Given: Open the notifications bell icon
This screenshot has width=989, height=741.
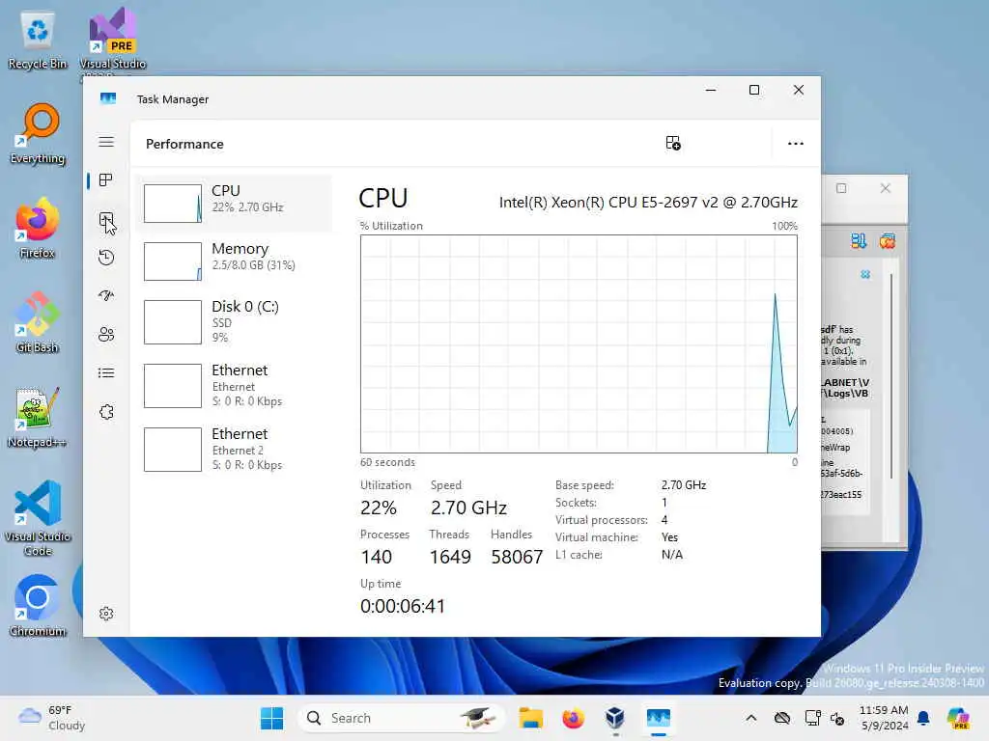Looking at the screenshot, I should click(x=923, y=718).
